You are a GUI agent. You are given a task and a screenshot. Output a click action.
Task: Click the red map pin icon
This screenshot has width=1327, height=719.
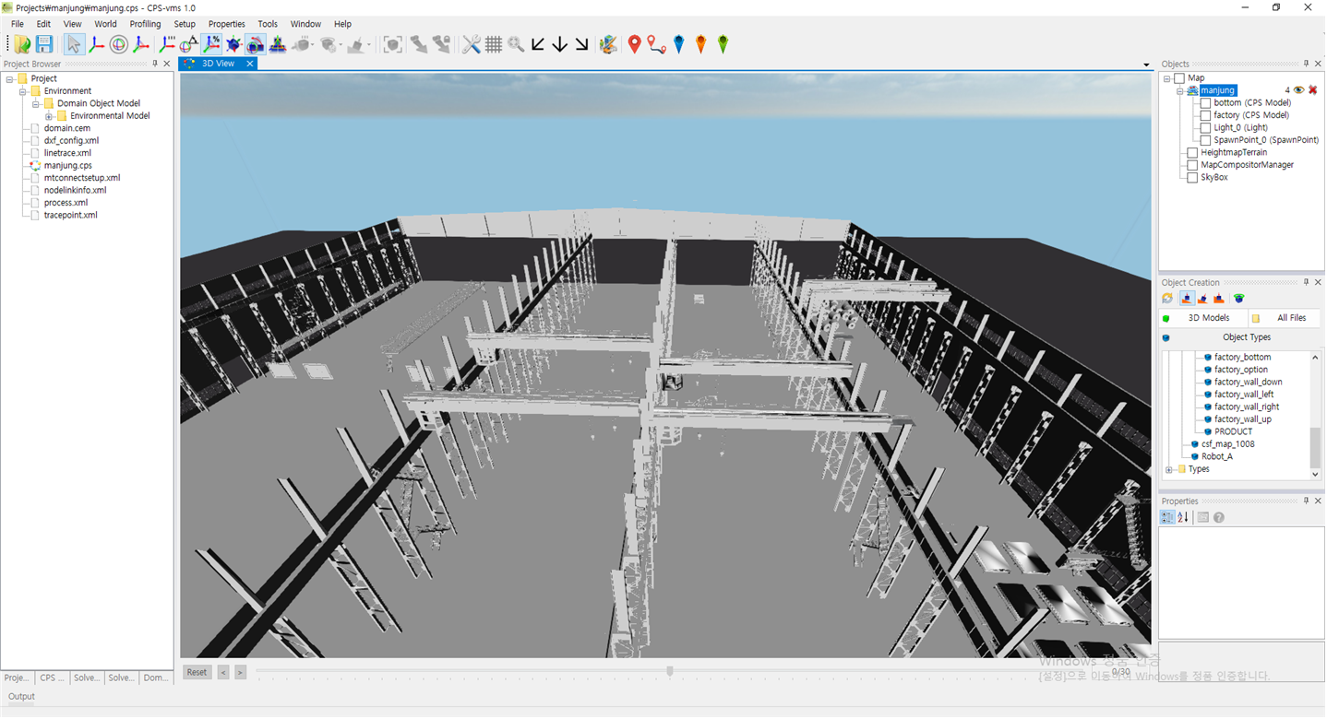point(634,44)
